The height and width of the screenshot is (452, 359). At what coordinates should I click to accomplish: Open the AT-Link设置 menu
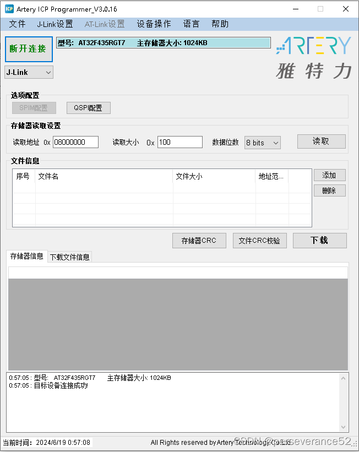pos(105,24)
